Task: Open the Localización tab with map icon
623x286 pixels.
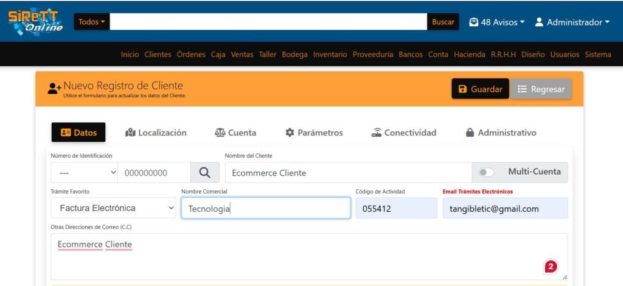Action: (x=156, y=133)
